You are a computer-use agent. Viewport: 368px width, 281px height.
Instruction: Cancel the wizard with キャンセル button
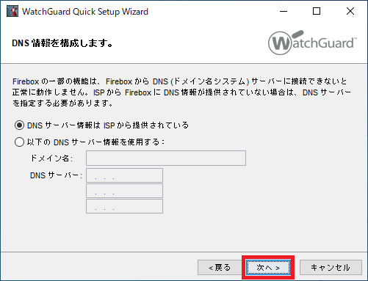pos(331,267)
